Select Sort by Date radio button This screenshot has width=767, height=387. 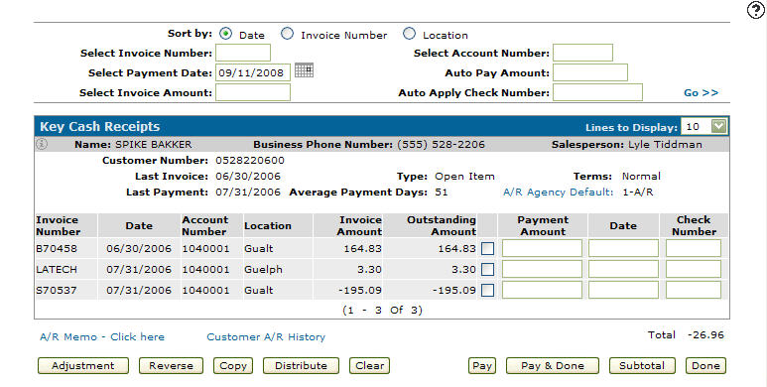tap(225, 34)
